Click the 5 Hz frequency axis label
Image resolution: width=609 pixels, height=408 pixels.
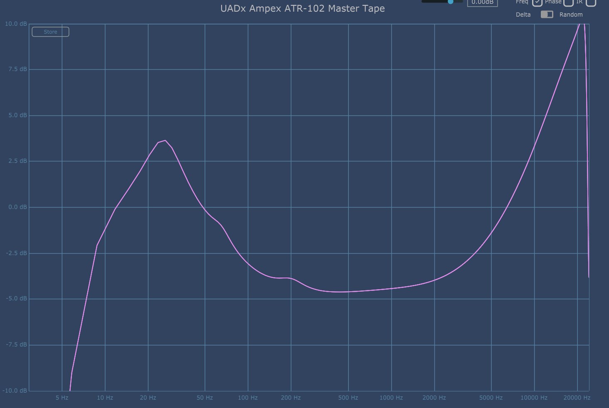click(62, 398)
